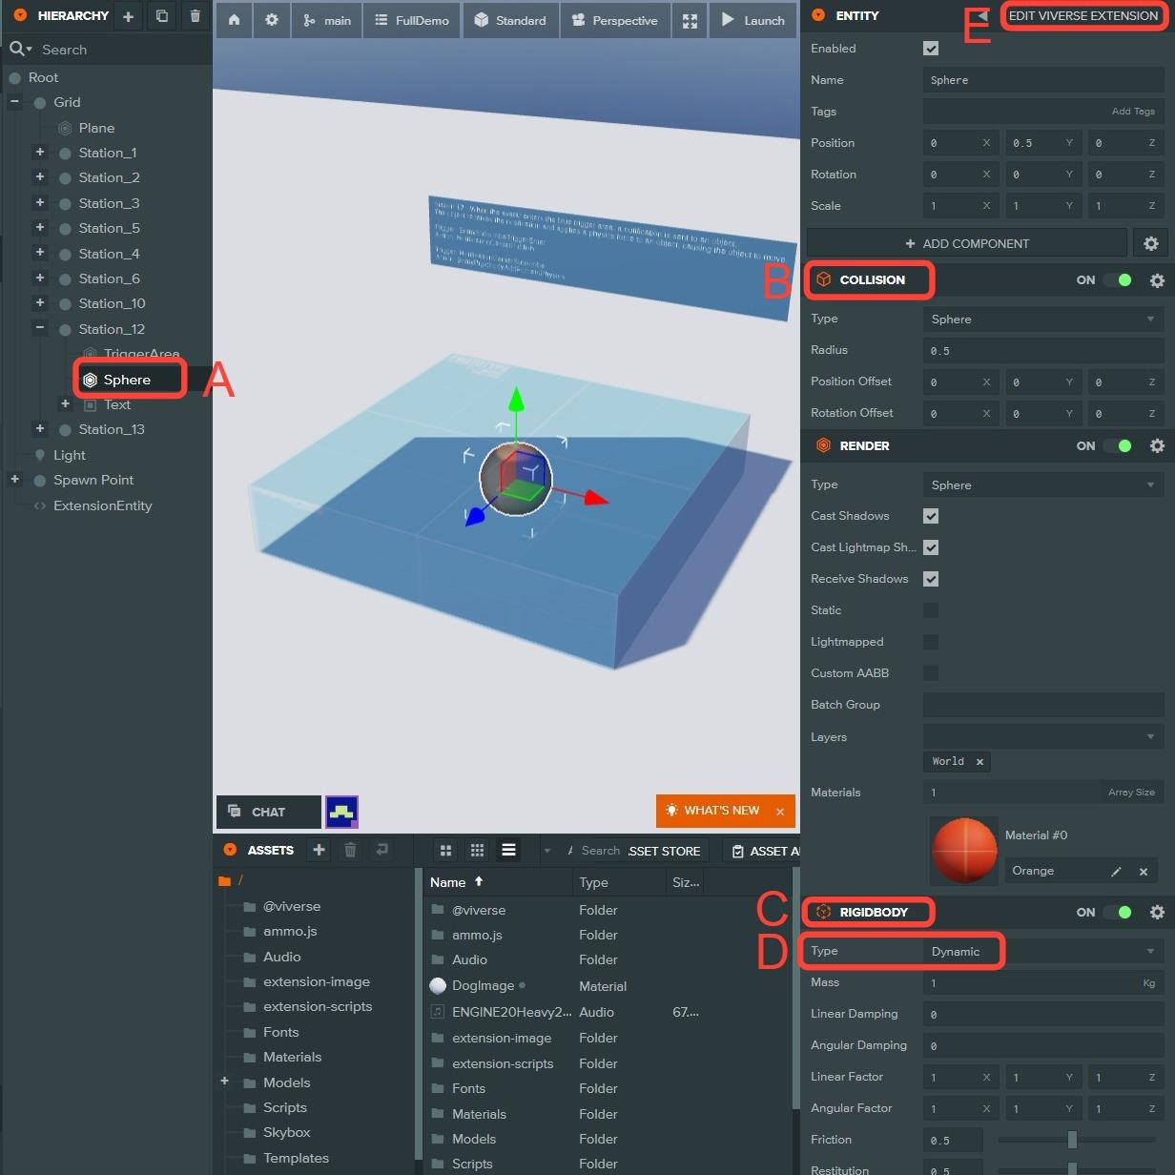Screen dimensions: 1175x1175
Task: Open Collision component settings gear
Action: [x=1157, y=280]
